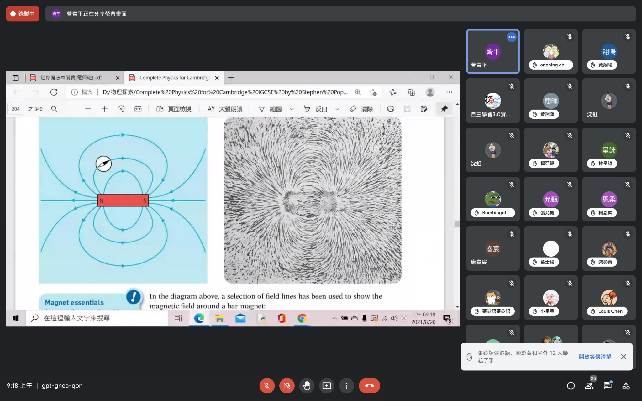Show participants list with 25 badge
The image size is (642, 401).
pyautogui.click(x=589, y=386)
